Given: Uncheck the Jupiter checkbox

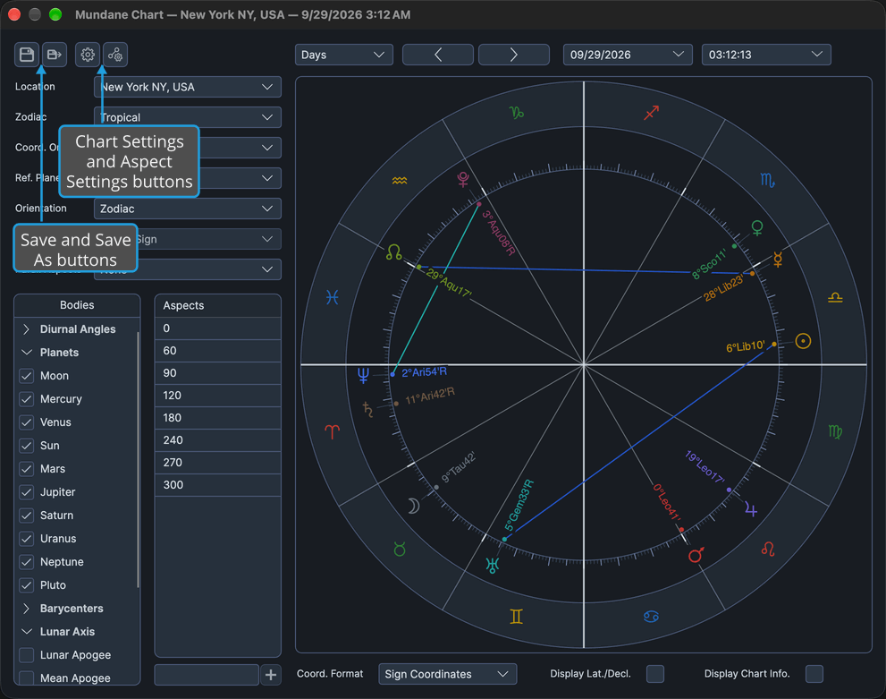Looking at the screenshot, I should tap(27, 492).
